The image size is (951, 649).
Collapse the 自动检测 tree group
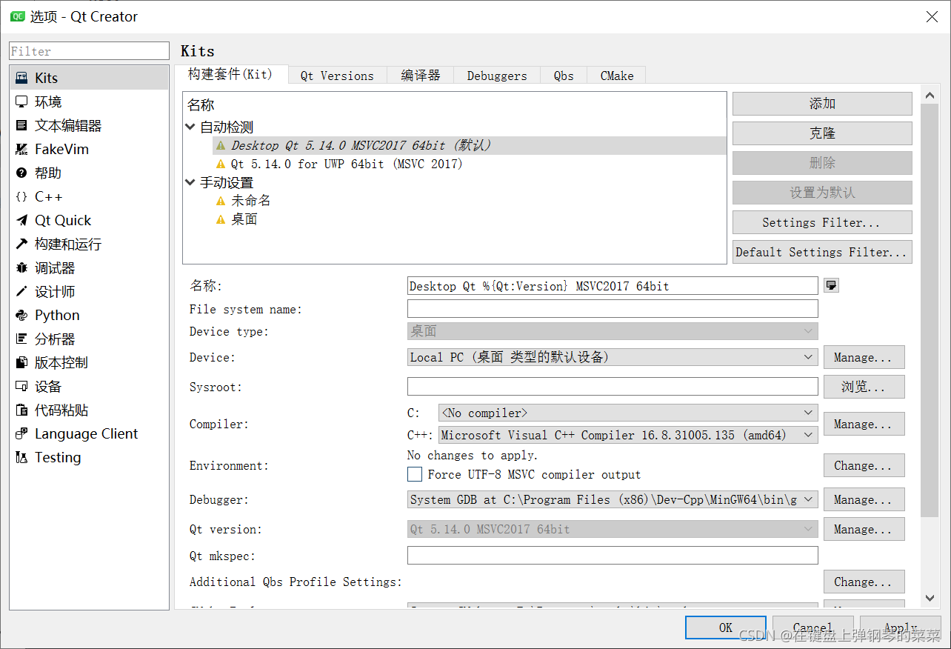pos(191,127)
